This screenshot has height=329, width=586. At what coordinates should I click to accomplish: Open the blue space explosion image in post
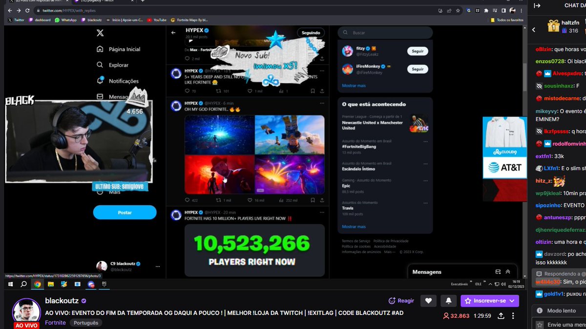point(219,135)
